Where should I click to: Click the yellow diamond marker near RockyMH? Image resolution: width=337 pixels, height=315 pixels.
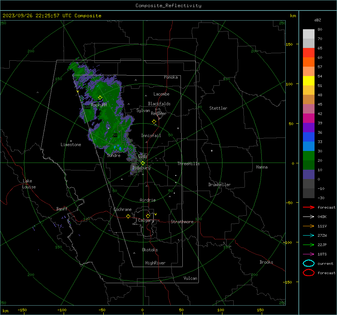pos(100,98)
